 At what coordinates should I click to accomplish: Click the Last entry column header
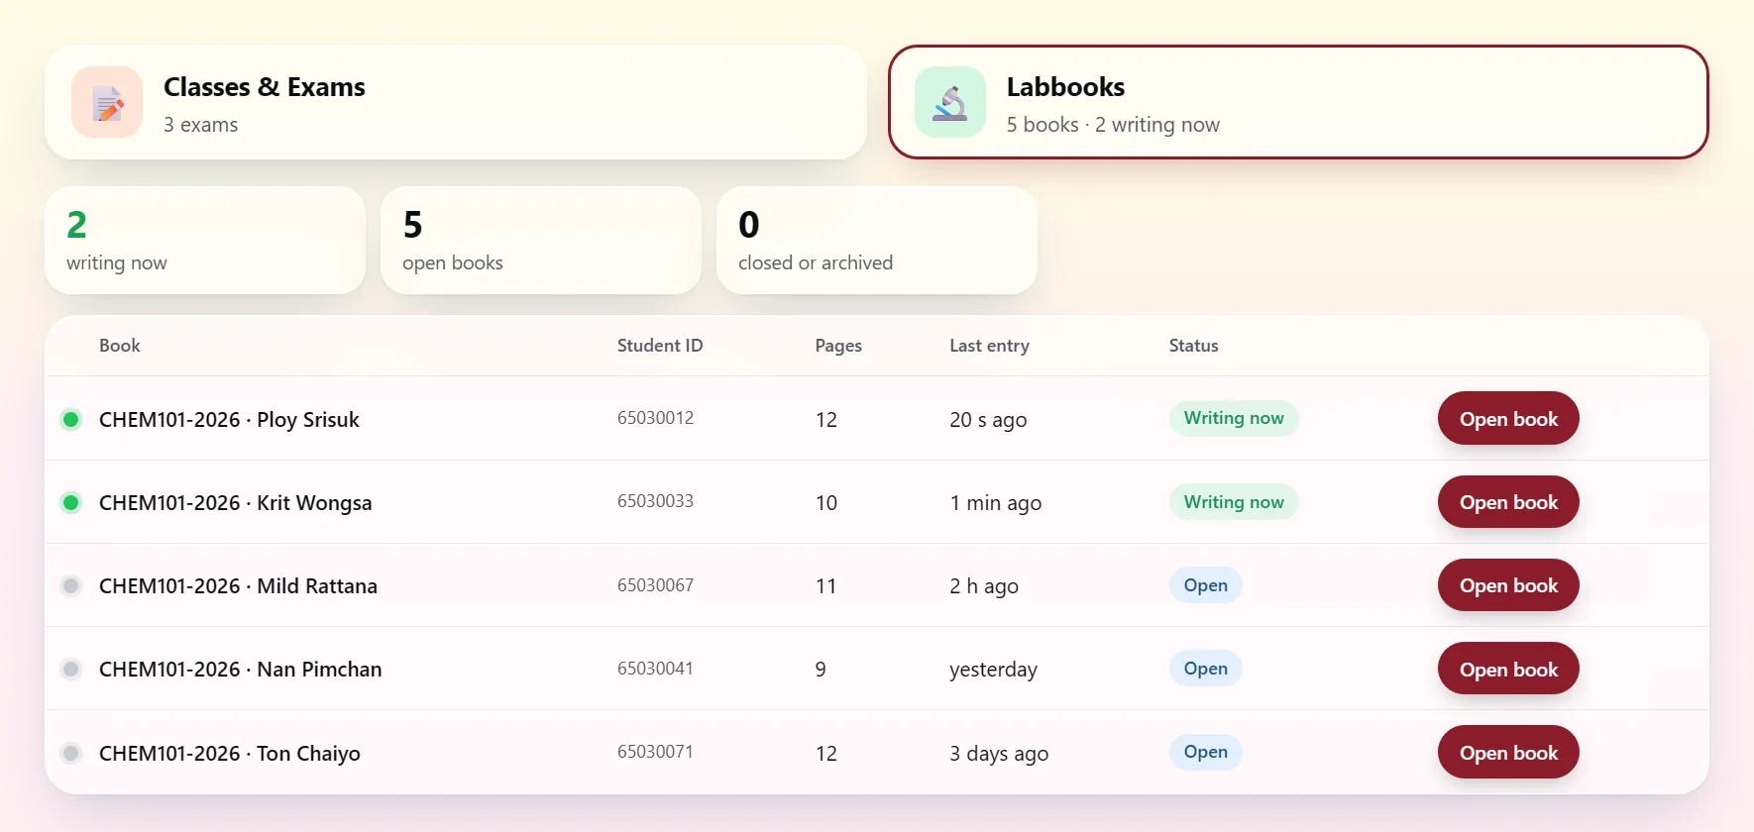pos(989,346)
